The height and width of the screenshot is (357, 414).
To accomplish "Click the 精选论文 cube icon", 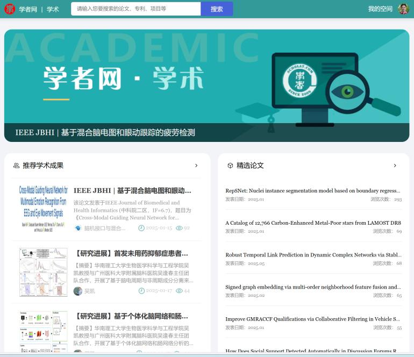I will coord(230,166).
